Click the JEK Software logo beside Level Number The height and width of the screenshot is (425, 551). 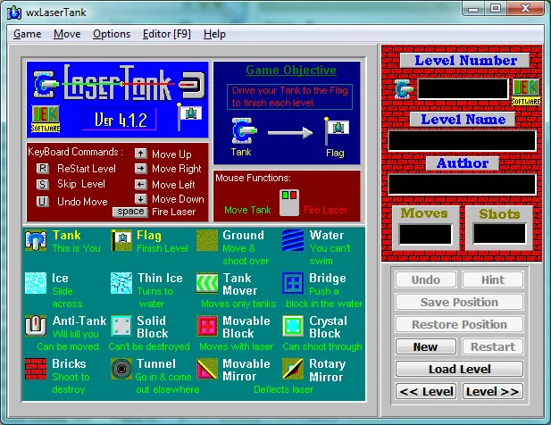click(x=526, y=92)
